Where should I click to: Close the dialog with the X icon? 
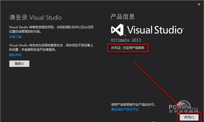[x=199, y=4]
